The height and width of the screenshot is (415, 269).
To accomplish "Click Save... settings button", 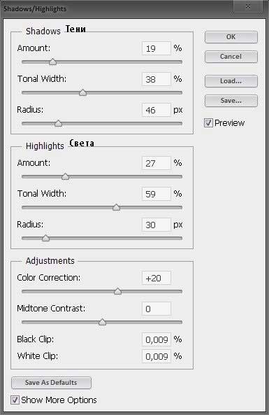I will (x=231, y=101).
